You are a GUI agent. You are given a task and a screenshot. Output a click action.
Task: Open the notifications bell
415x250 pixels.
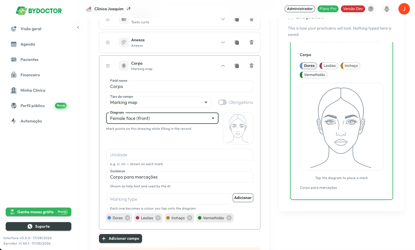pos(387,9)
